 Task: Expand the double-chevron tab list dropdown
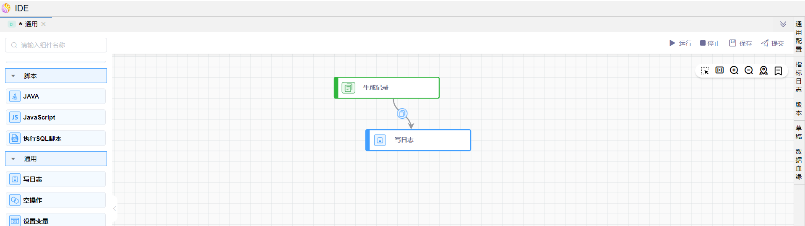tap(783, 24)
